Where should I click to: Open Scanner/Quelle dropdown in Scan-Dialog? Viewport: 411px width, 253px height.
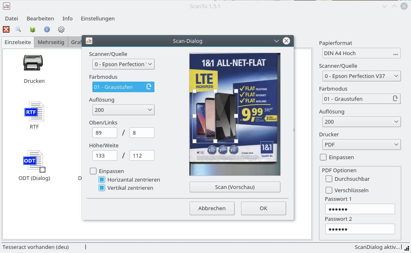(123, 64)
